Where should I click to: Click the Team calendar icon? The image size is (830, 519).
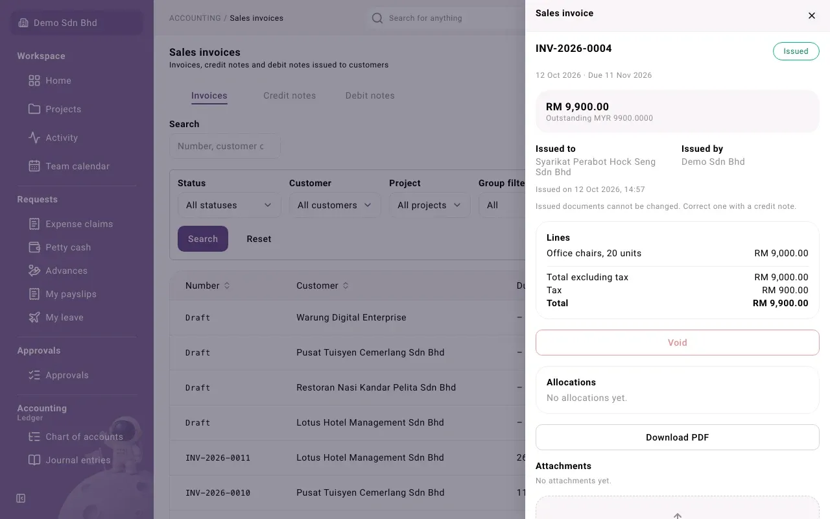pos(34,166)
